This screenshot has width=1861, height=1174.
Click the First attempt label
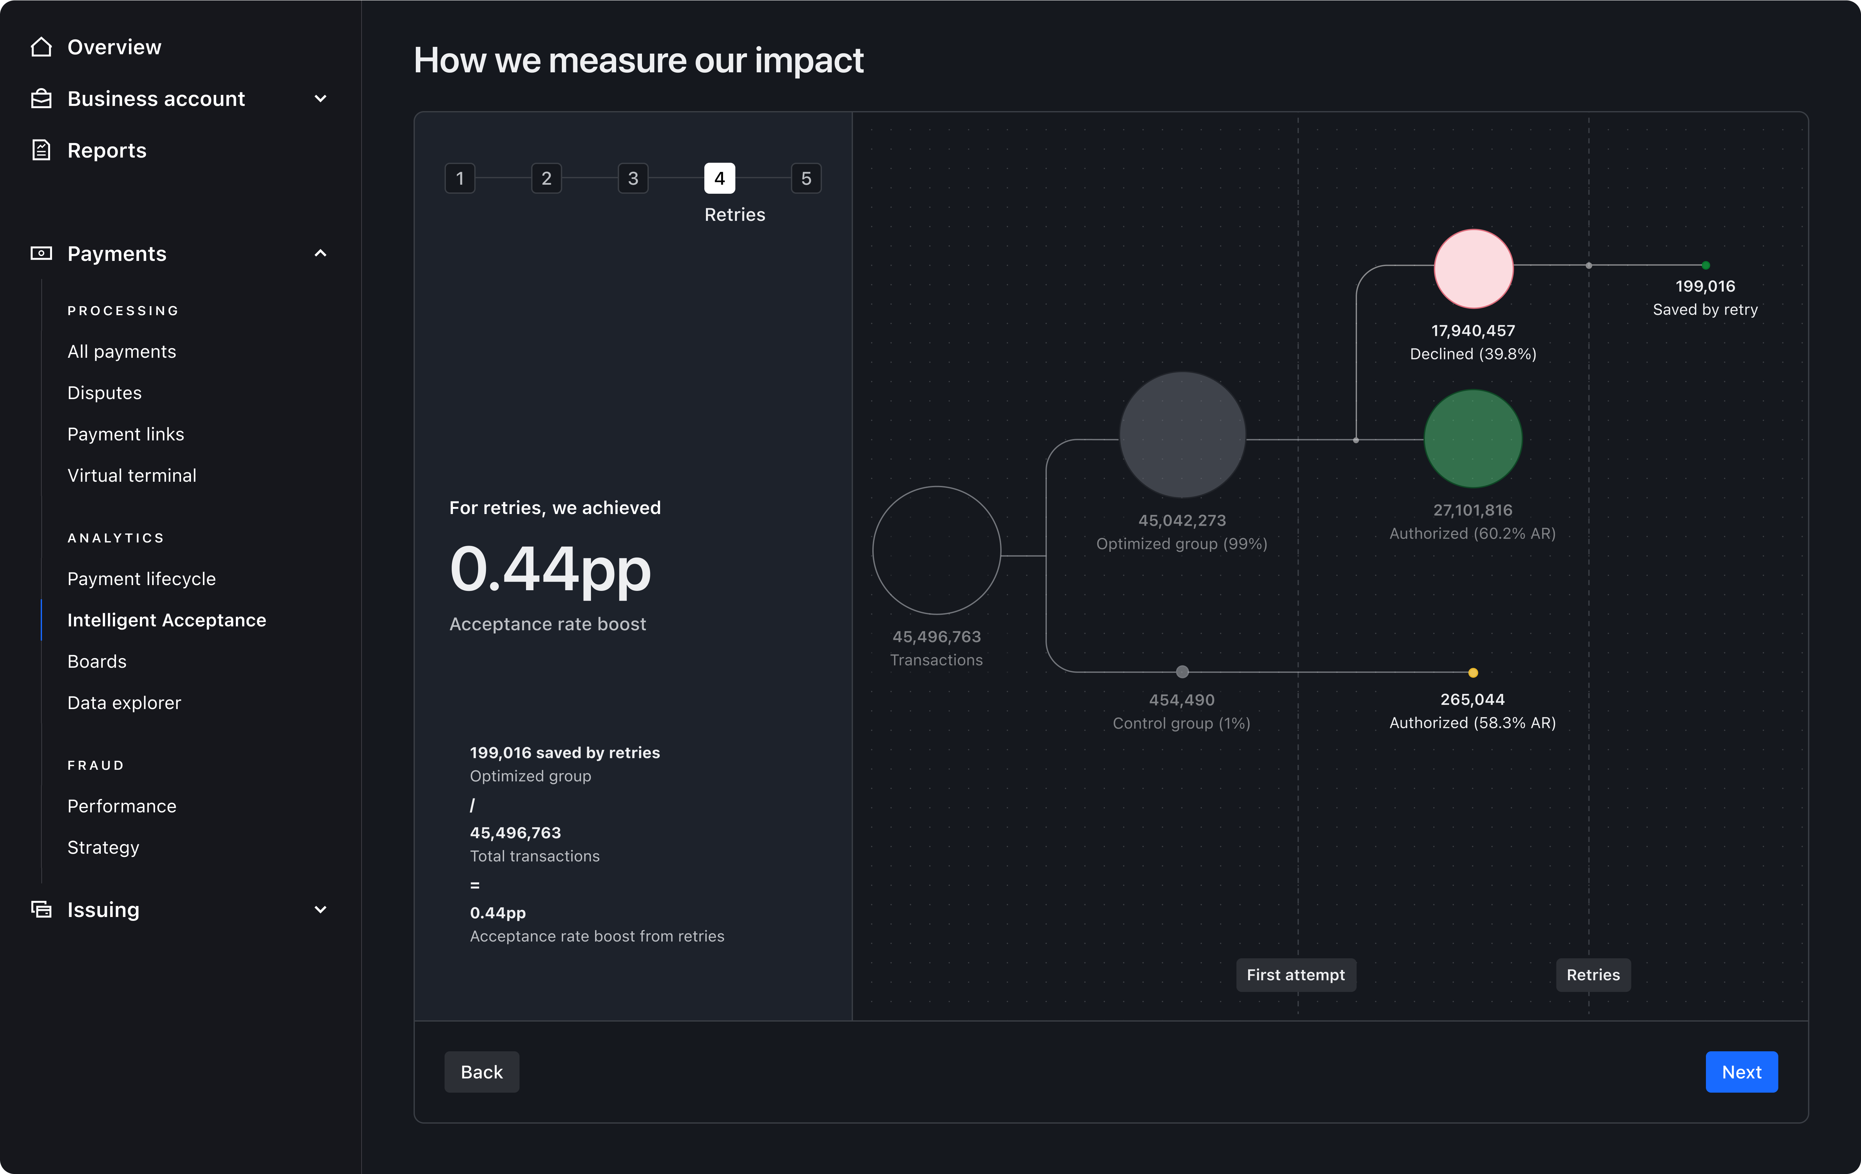pos(1295,975)
